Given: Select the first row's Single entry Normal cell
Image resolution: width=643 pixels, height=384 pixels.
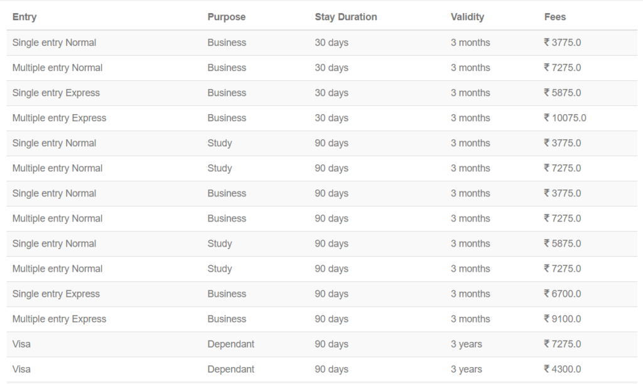Looking at the screenshot, I should (x=54, y=43).
